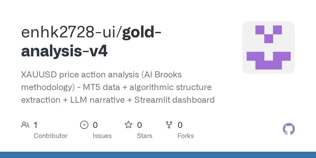Open the purple identicon avatar image
The height and width of the screenshot is (158, 316).
pyautogui.click(x=269, y=47)
